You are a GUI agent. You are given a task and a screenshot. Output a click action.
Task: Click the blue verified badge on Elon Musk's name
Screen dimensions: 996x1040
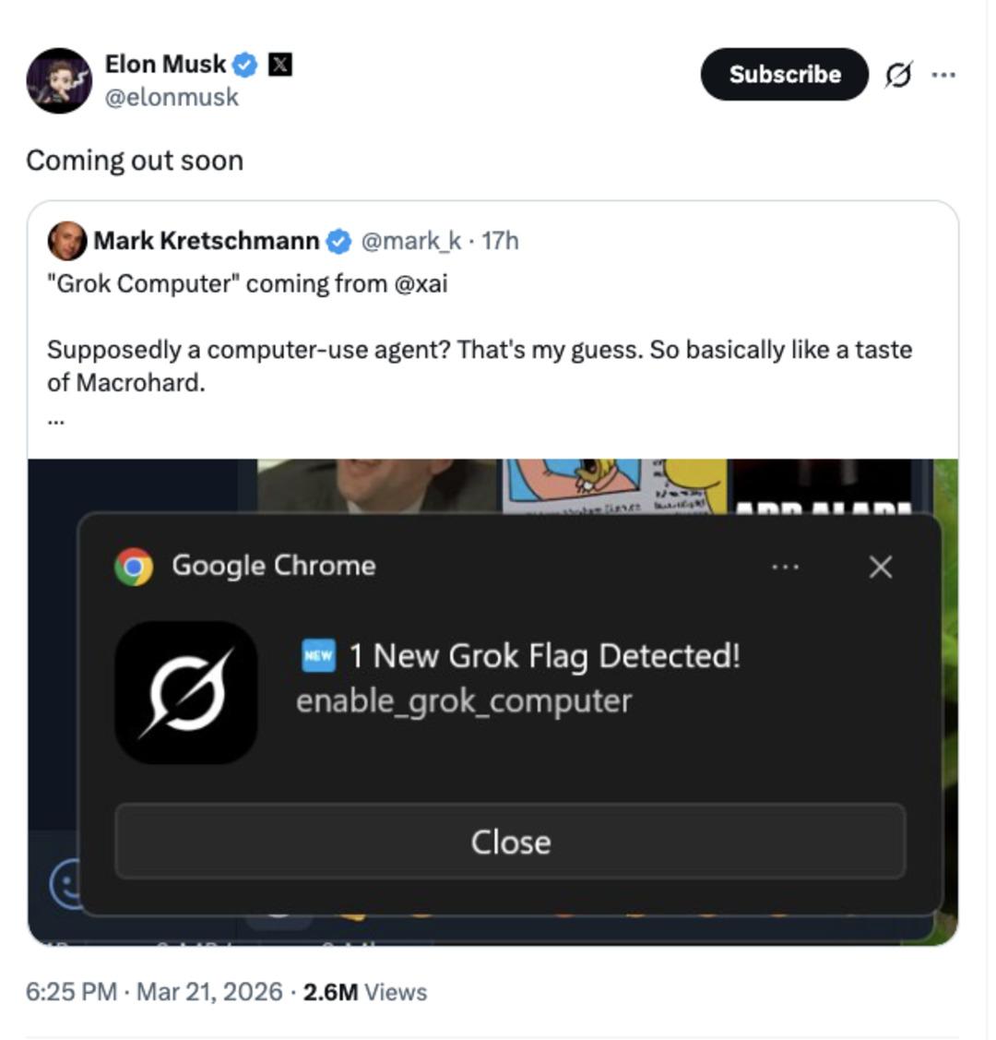coord(244,63)
